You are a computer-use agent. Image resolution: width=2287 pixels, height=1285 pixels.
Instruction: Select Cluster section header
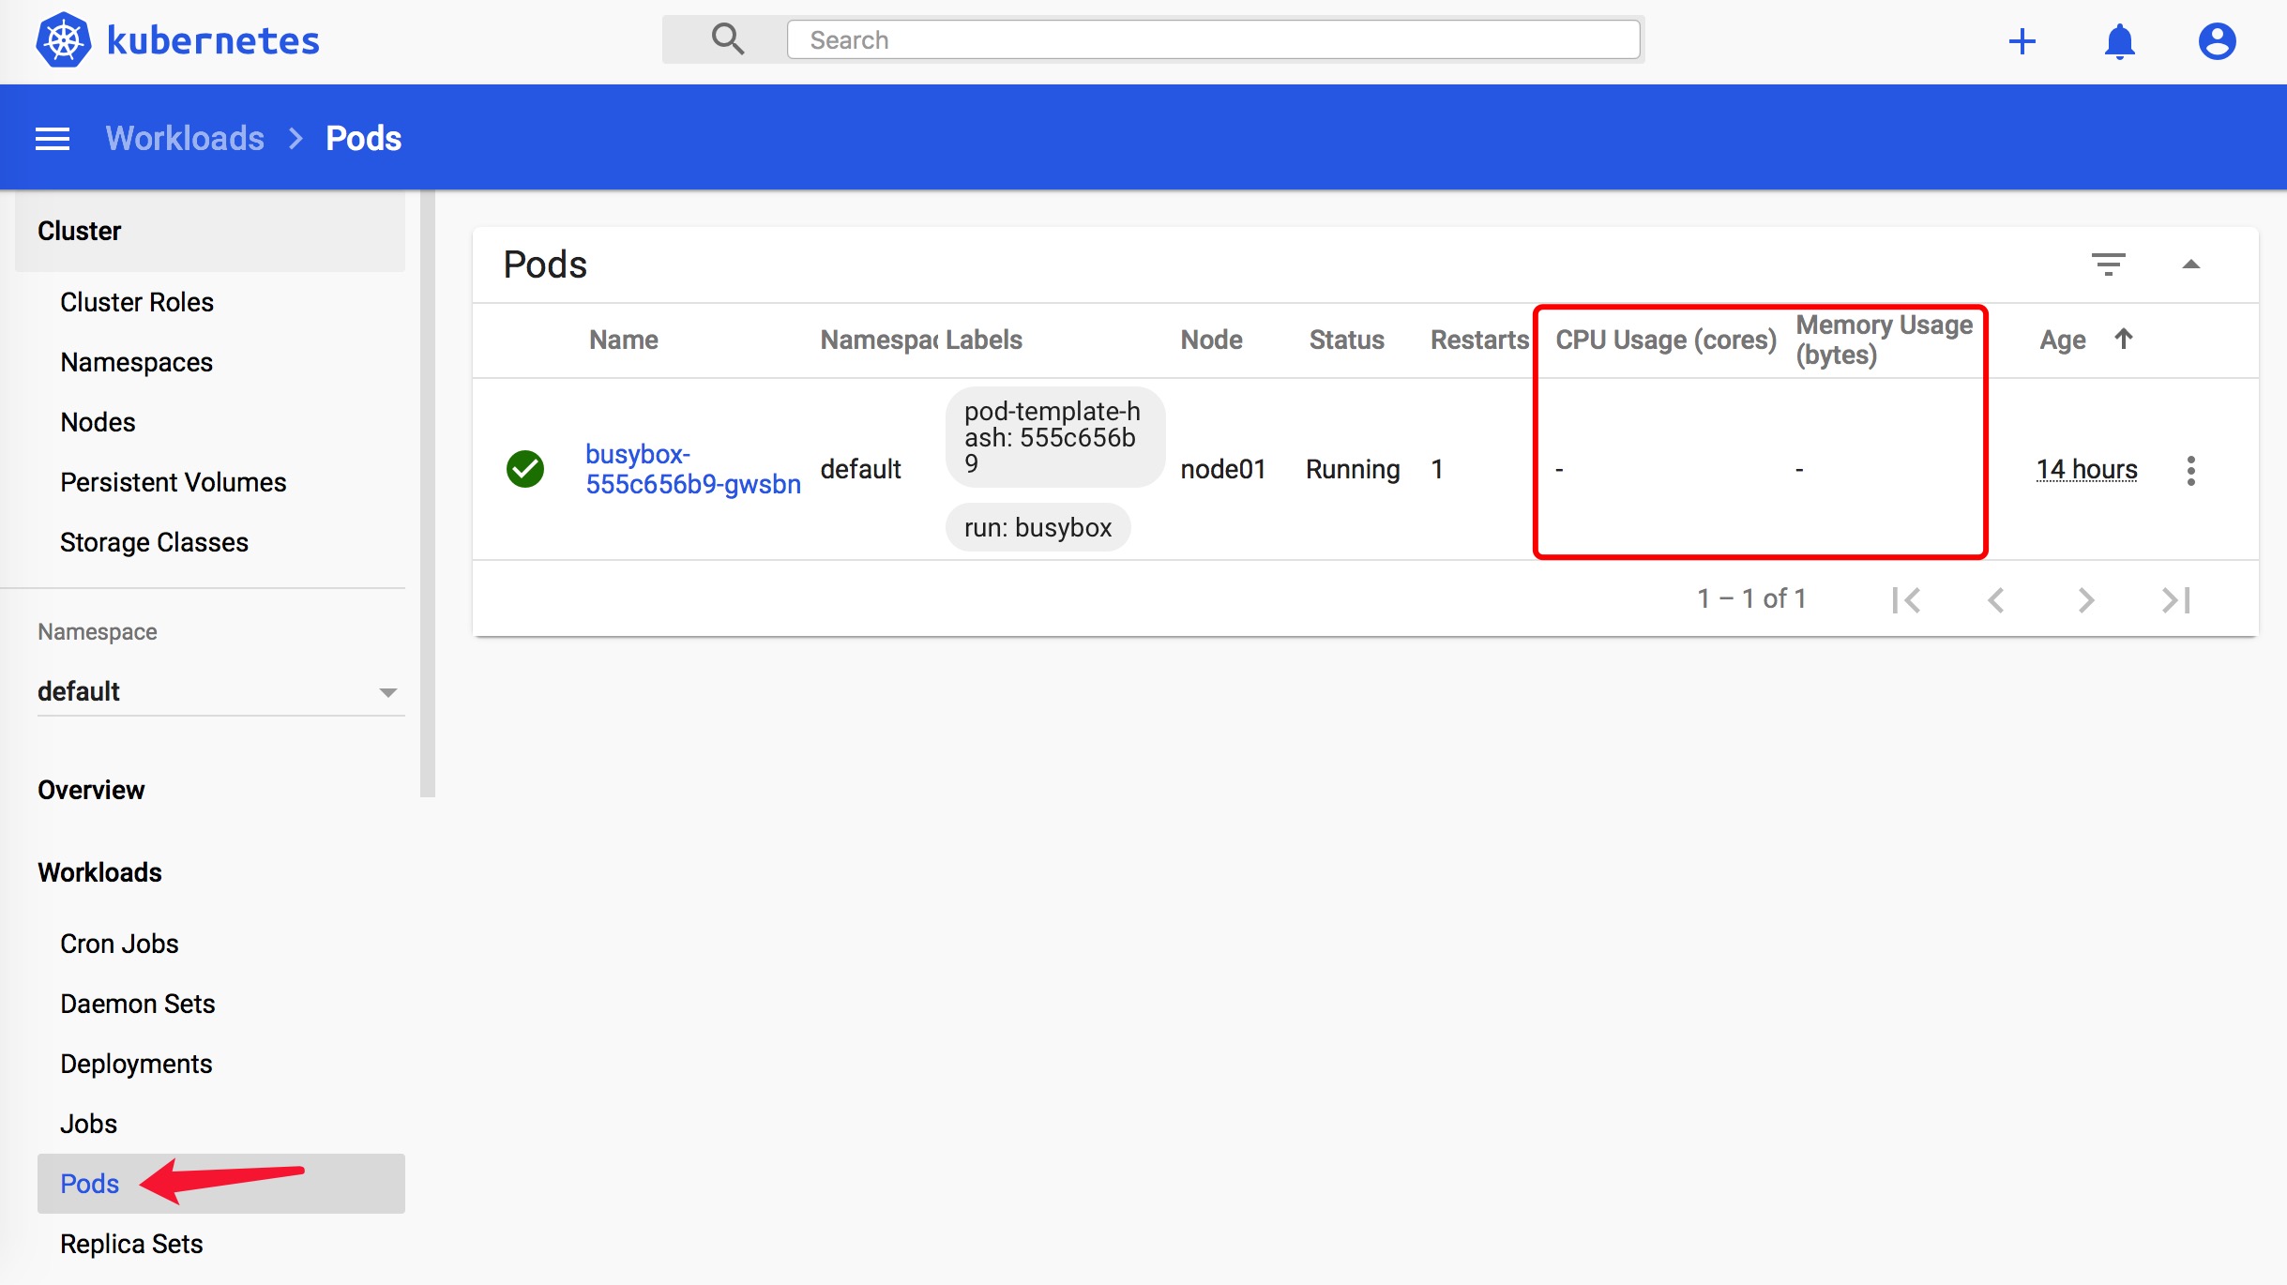click(210, 231)
